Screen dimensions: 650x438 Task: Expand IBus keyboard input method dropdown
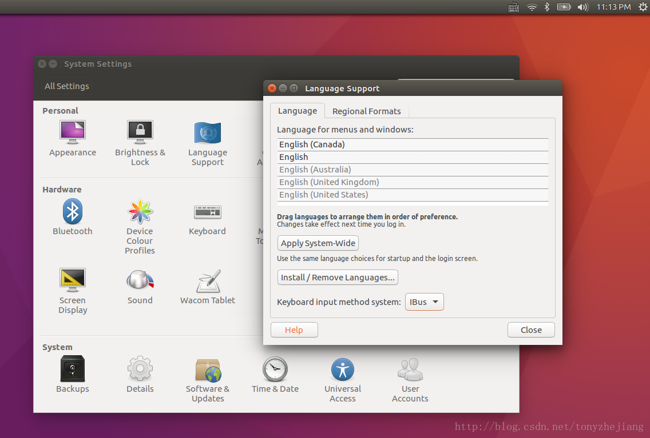point(424,302)
